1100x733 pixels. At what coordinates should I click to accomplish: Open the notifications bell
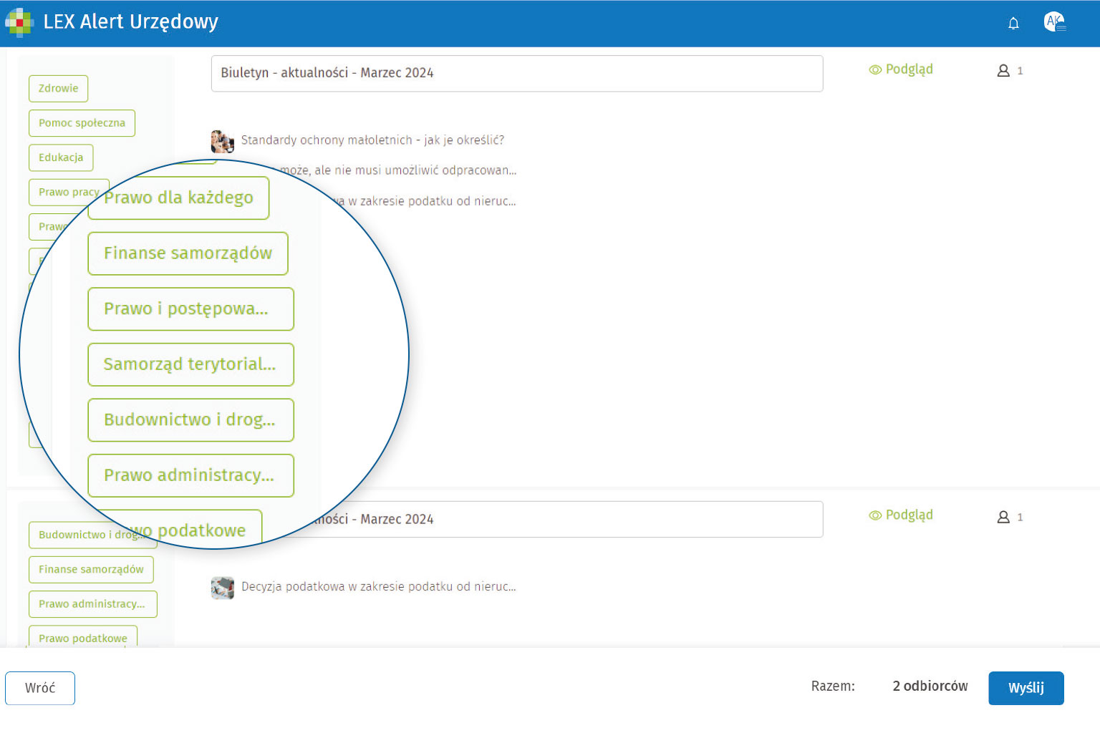coord(1013,24)
